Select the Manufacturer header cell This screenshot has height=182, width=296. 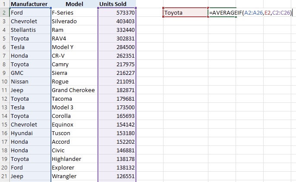tap(30, 4)
